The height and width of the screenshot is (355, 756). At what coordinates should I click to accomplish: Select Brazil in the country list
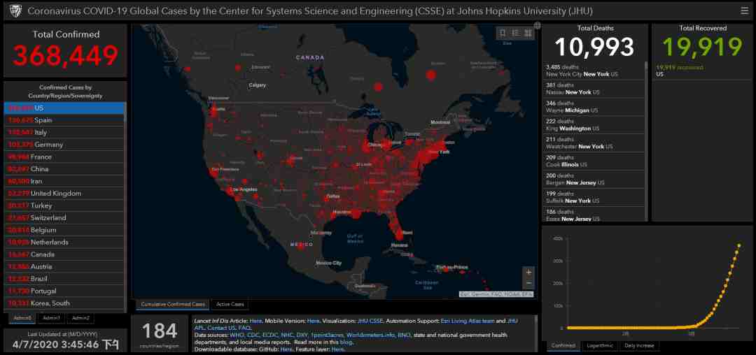click(64, 279)
